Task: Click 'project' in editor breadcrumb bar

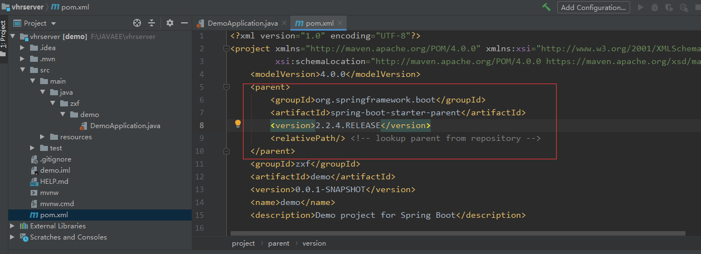Action: point(244,243)
